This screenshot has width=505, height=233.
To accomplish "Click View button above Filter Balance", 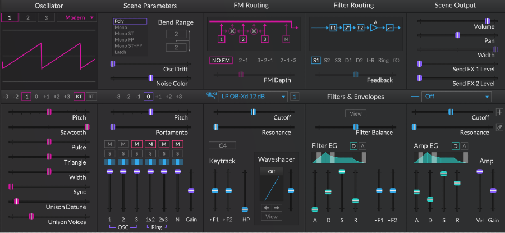I will point(356,113).
